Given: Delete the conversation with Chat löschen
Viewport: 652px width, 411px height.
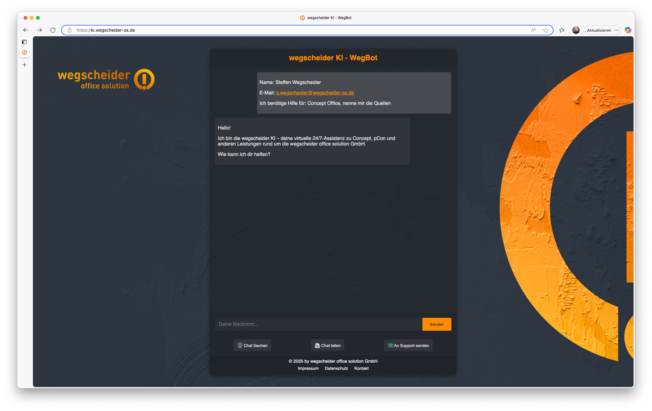Looking at the screenshot, I should tap(252, 345).
